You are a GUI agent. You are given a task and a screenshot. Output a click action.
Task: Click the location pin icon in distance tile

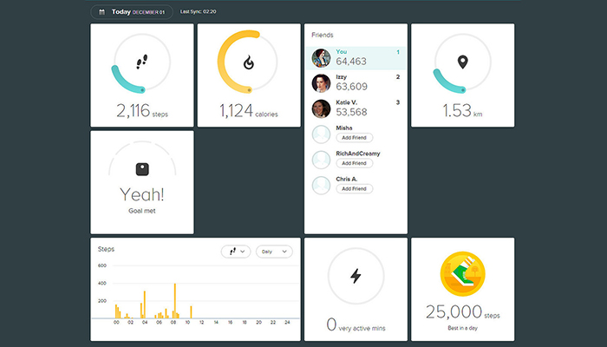point(462,62)
